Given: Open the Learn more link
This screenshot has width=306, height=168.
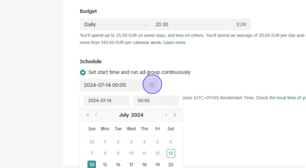Looking at the screenshot, I should [x=175, y=42].
